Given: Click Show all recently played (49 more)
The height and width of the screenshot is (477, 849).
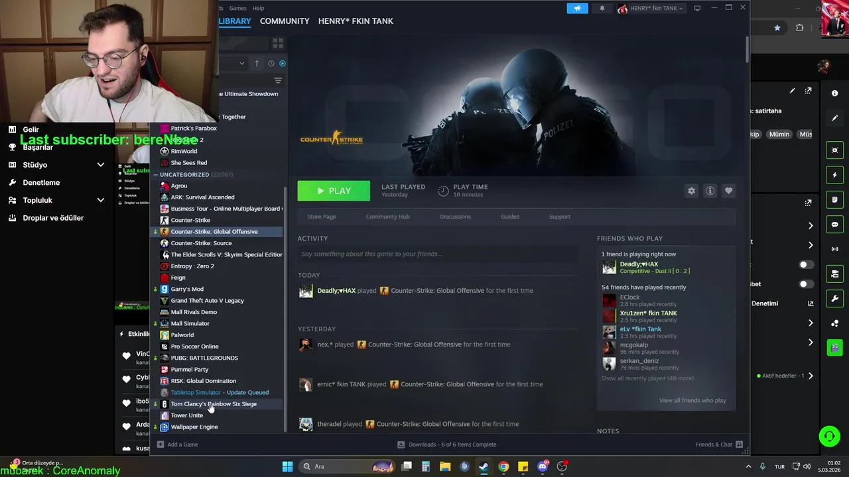Looking at the screenshot, I should click(x=647, y=378).
